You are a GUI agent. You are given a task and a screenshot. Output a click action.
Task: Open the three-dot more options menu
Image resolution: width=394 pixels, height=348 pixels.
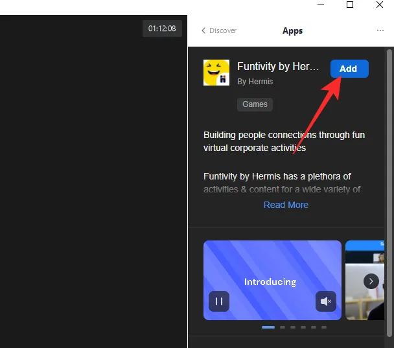tap(380, 30)
